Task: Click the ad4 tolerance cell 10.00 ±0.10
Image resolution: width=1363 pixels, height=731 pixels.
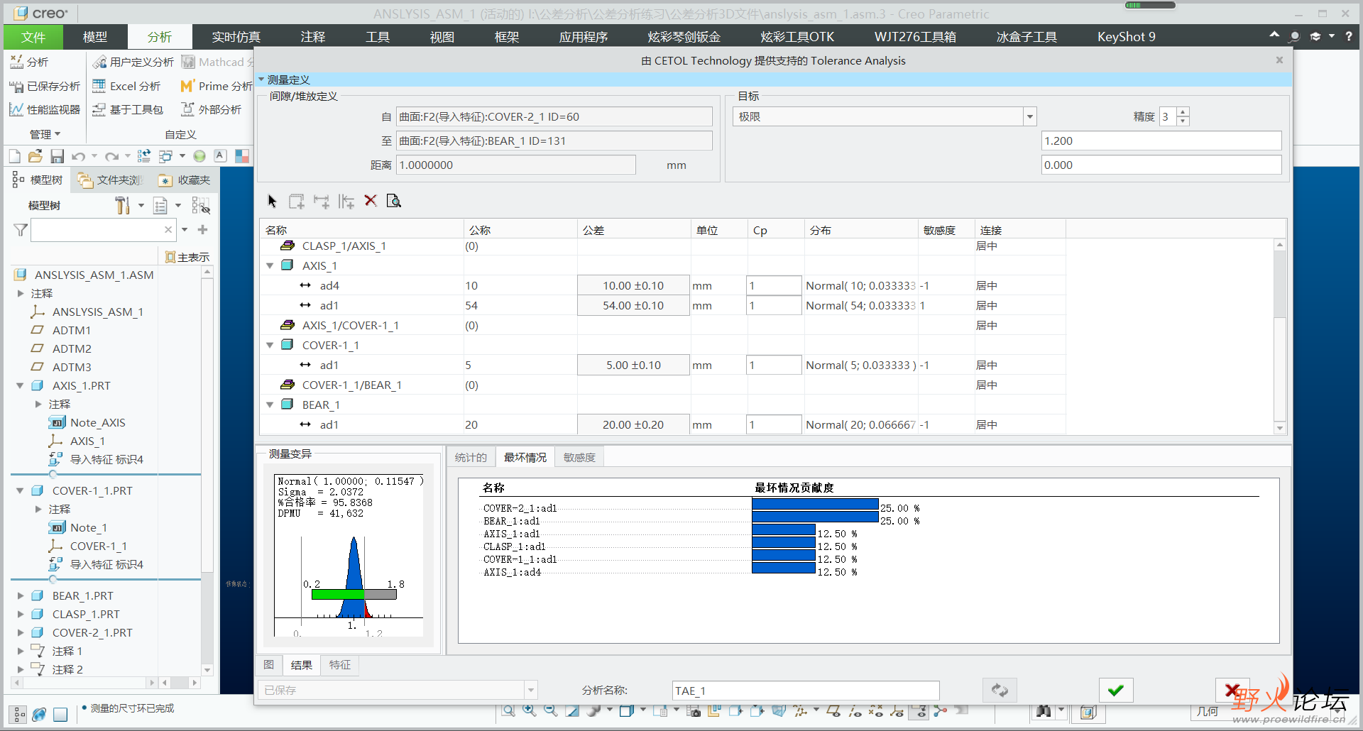Action: [x=633, y=285]
